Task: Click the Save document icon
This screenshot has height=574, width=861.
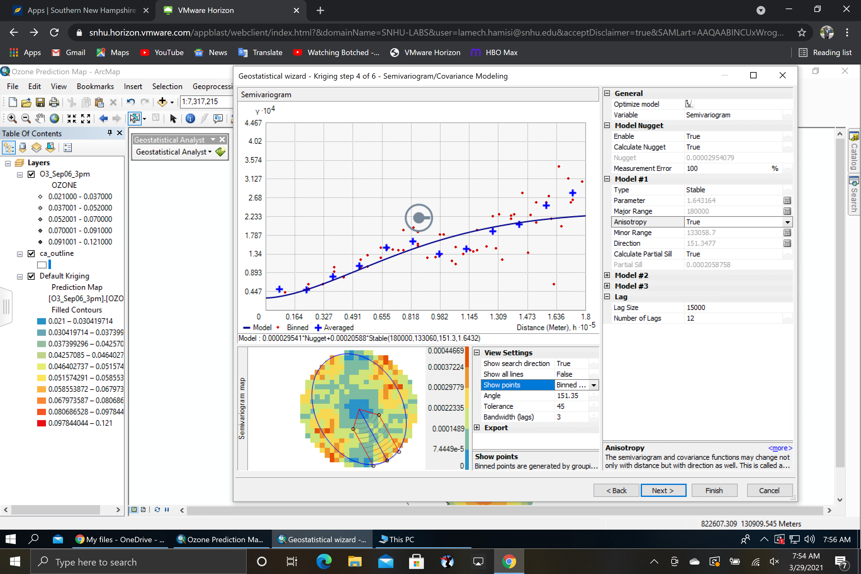Action: pos(40,102)
